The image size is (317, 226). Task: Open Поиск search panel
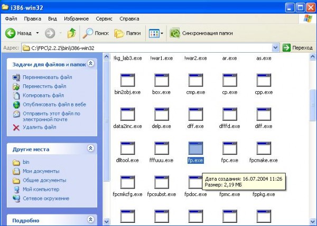click(x=96, y=33)
